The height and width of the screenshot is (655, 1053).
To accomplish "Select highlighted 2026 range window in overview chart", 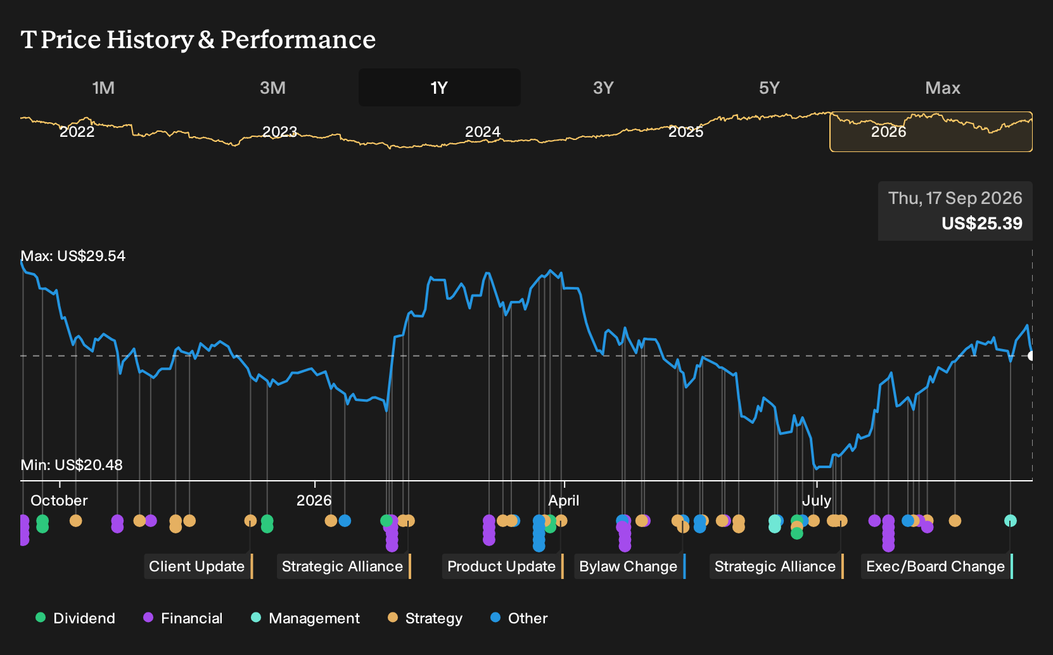I will pos(931,132).
